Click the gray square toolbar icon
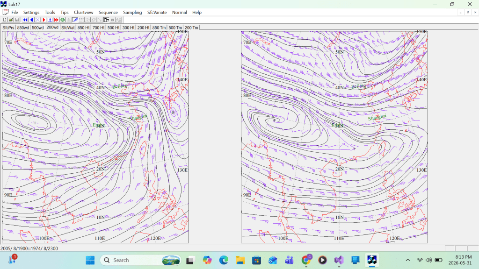The width and height of the screenshot is (479, 269). (112, 20)
